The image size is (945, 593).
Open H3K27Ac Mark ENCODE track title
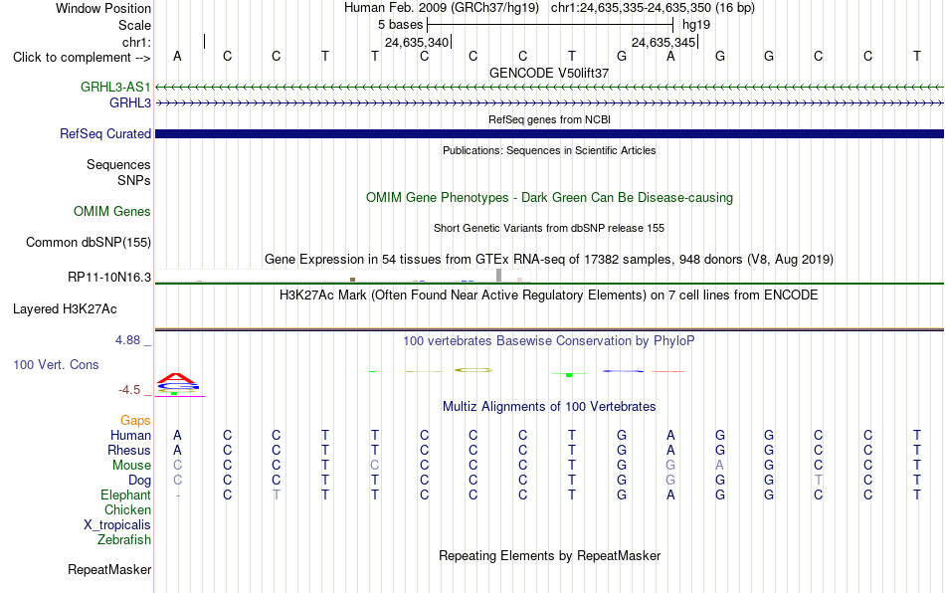(549, 295)
